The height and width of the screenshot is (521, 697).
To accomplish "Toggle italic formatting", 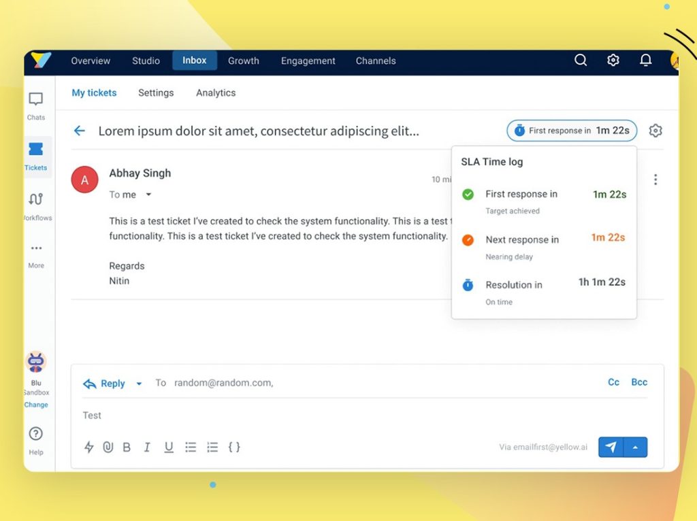I will (x=147, y=448).
